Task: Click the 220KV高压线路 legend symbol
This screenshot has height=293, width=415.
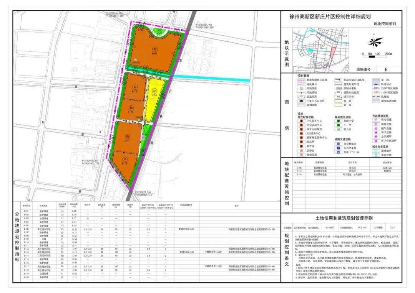Action: [x=376, y=88]
